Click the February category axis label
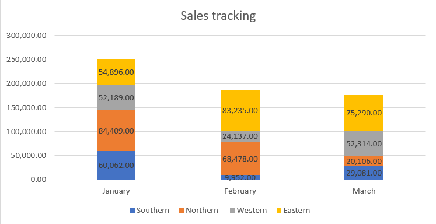 pyautogui.click(x=240, y=191)
